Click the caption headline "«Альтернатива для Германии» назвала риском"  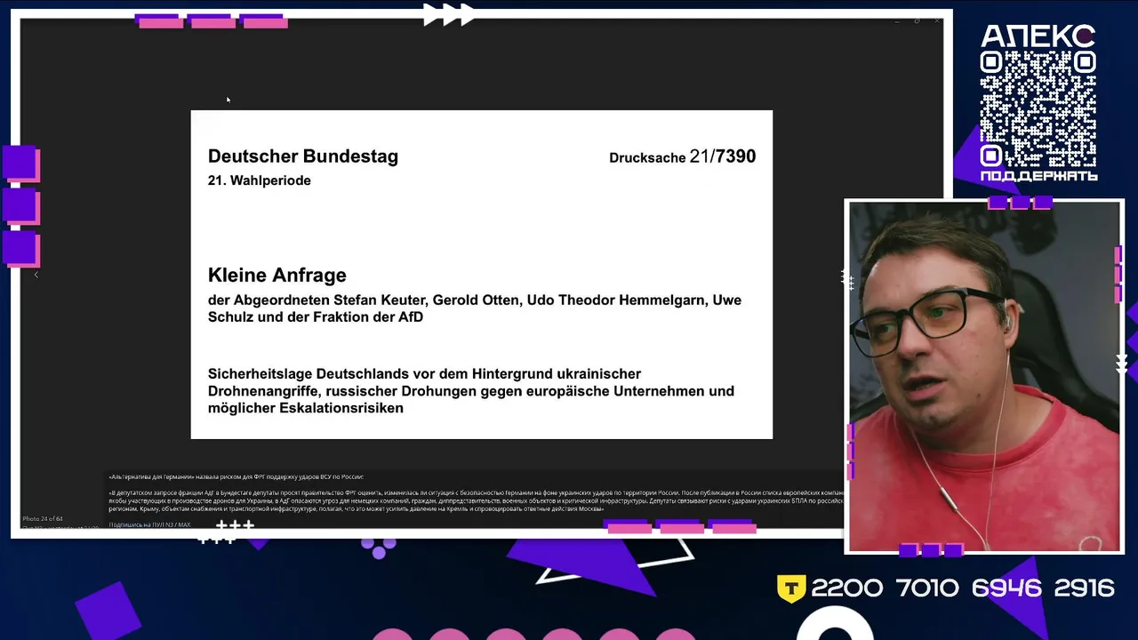(x=236, y=476)
